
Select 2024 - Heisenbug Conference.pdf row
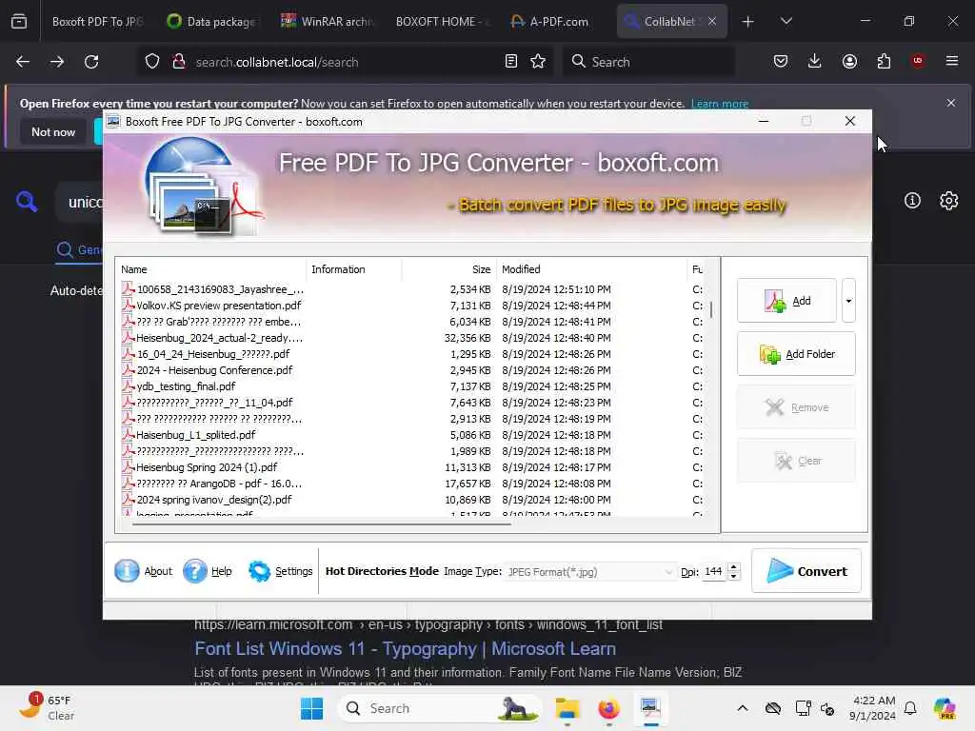pos(411,370)
